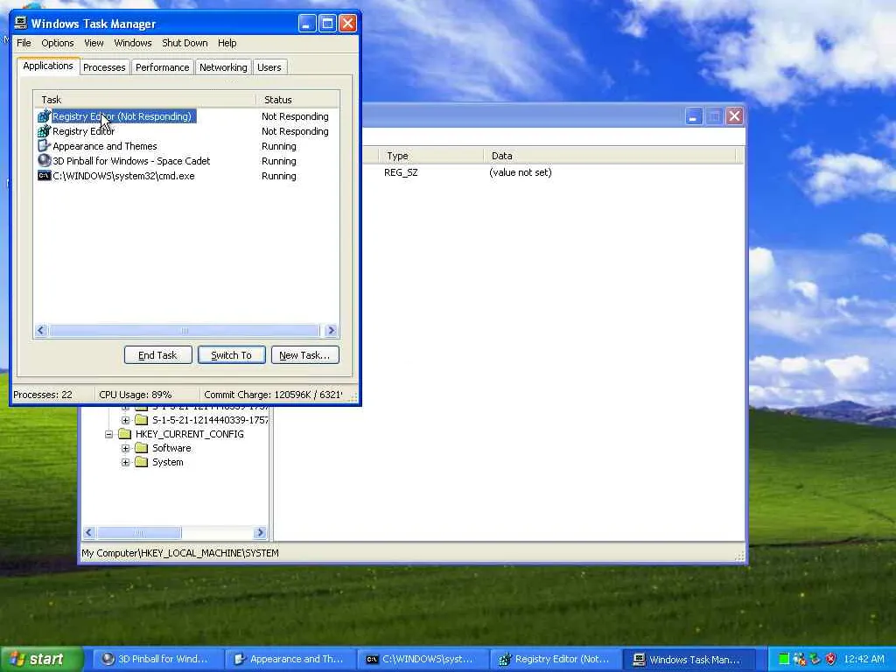This screenshot has width=896, height=672.
Task: Click the End Task button
Action: pyautogui.click(x=157, y=355)
